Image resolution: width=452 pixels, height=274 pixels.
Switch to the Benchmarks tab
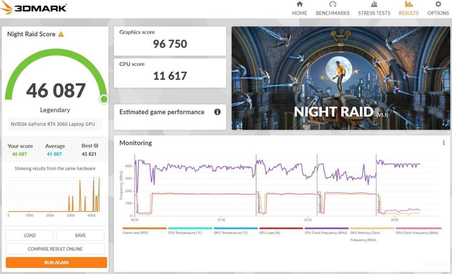[333, 8]
